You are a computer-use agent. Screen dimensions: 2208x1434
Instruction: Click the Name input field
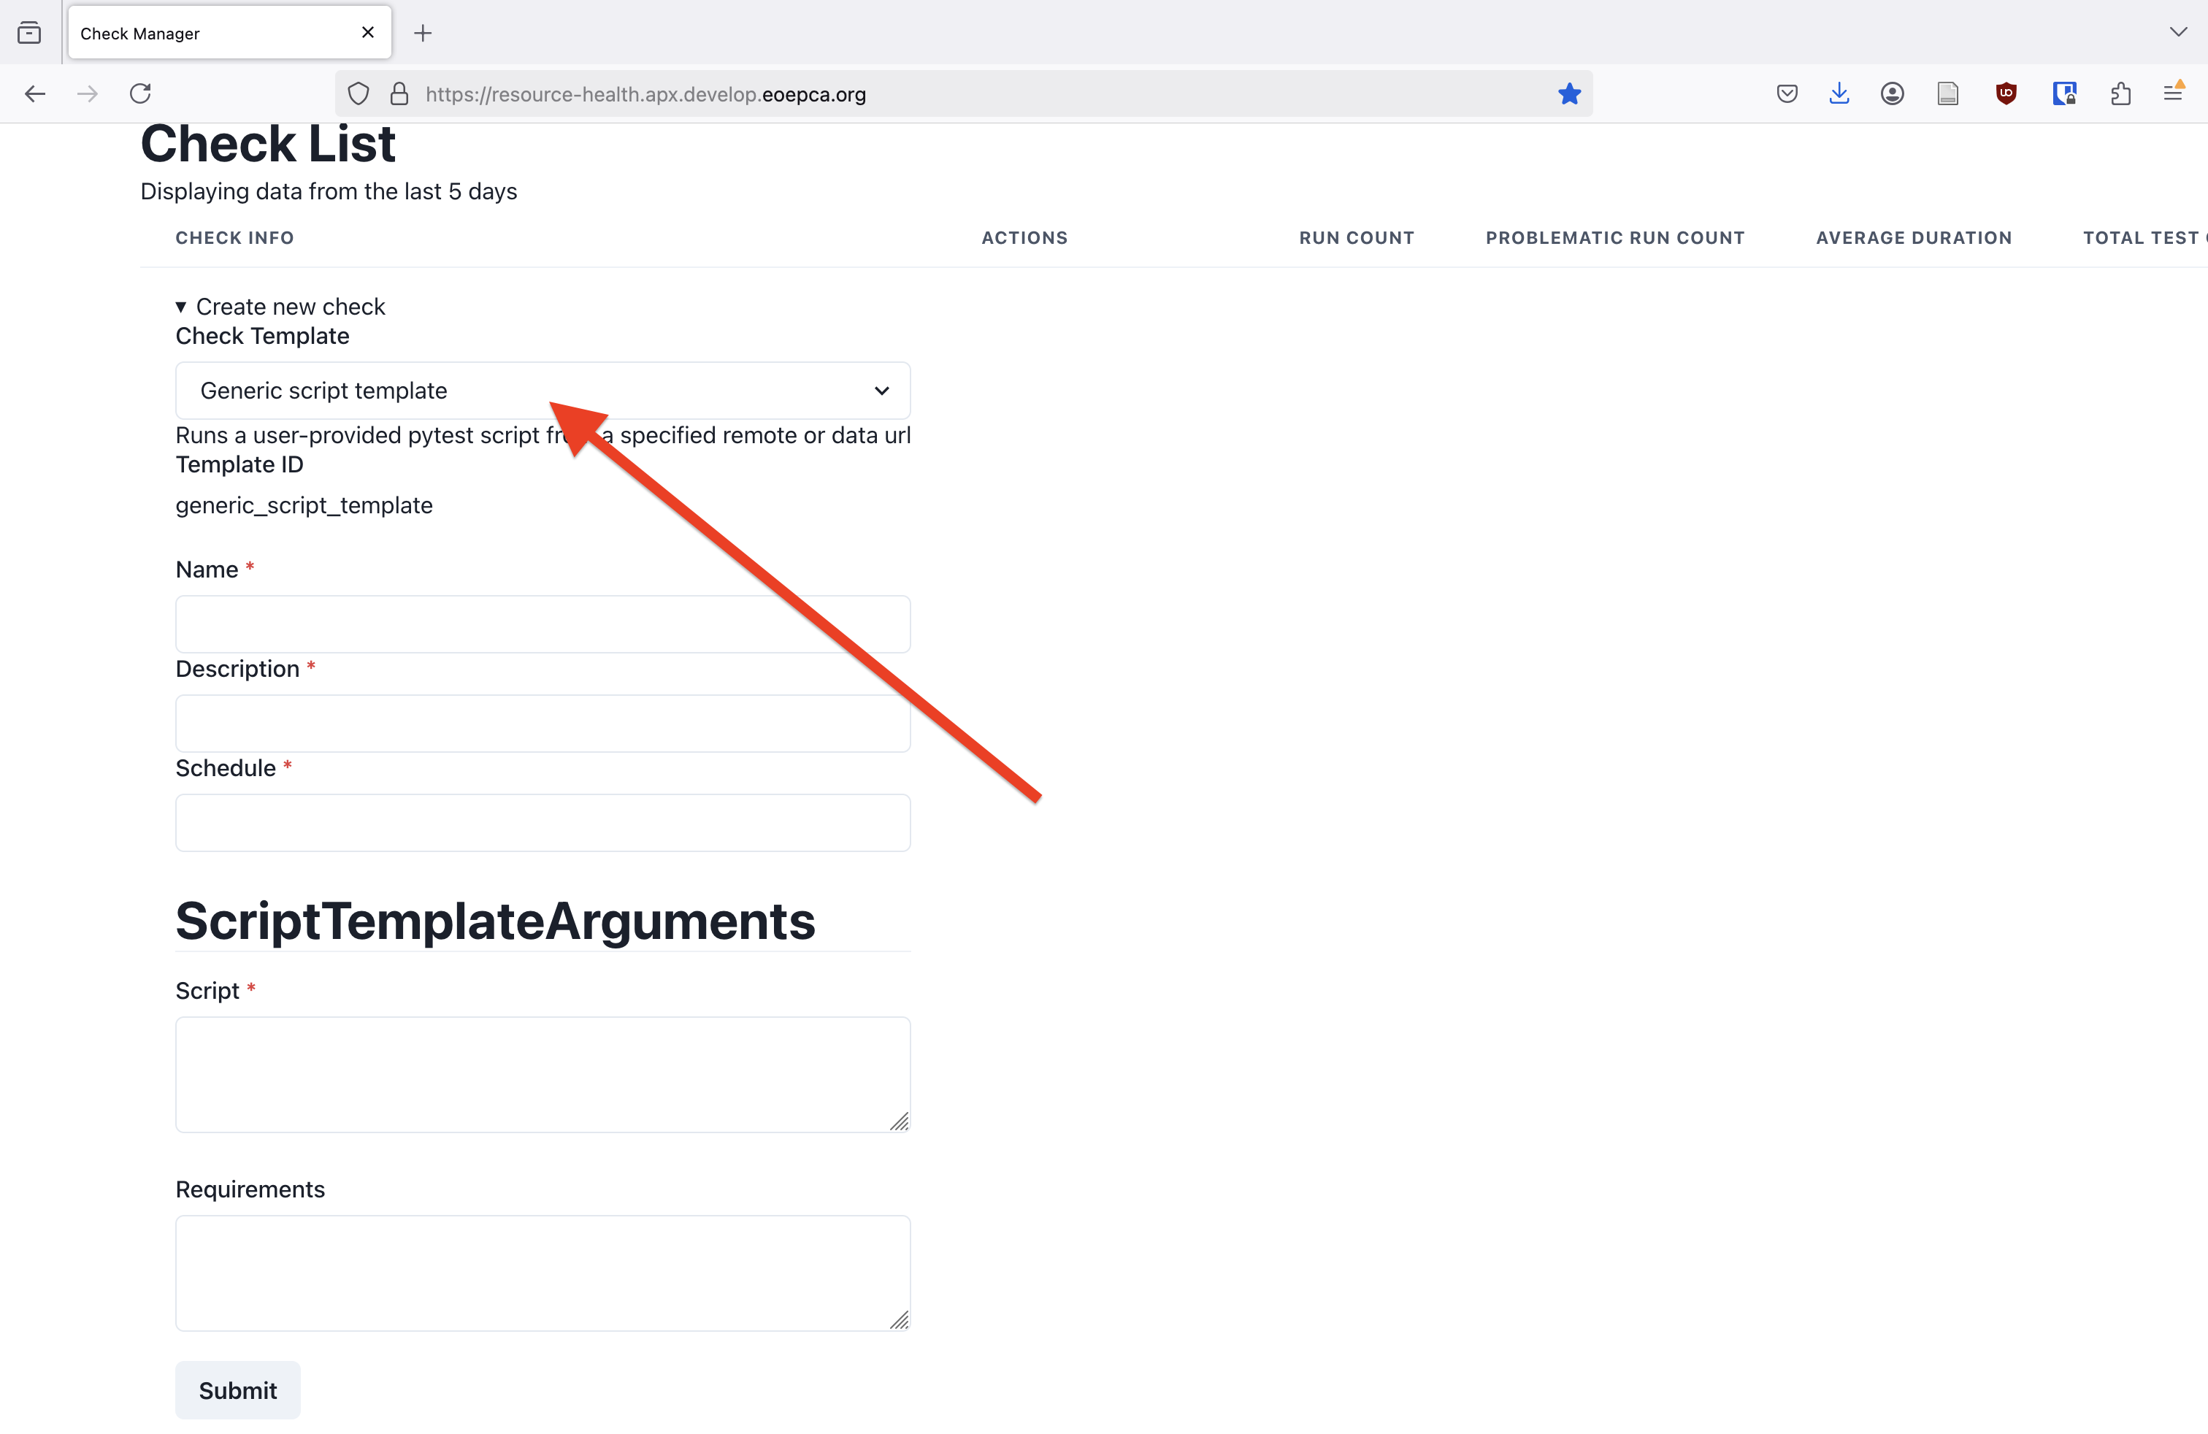tap(543, 624)
